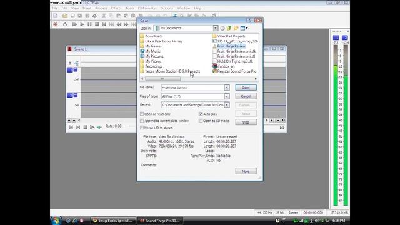
Task: Click Go to End in Sound 1 window
Action: [x=78, y=127]
